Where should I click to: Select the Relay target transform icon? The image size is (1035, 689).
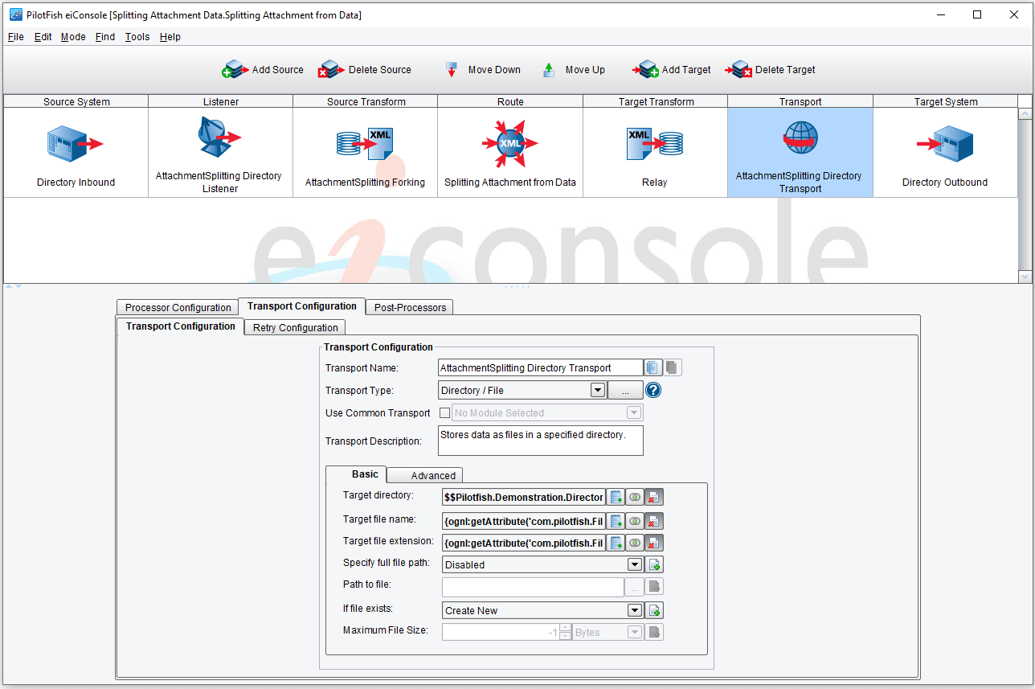click(x=654, y=144)
